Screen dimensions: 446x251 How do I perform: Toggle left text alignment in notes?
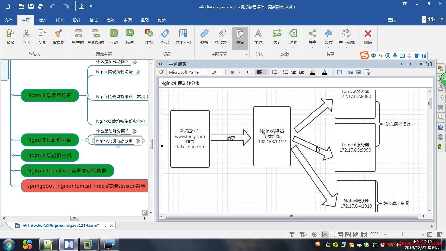[260, 72]
